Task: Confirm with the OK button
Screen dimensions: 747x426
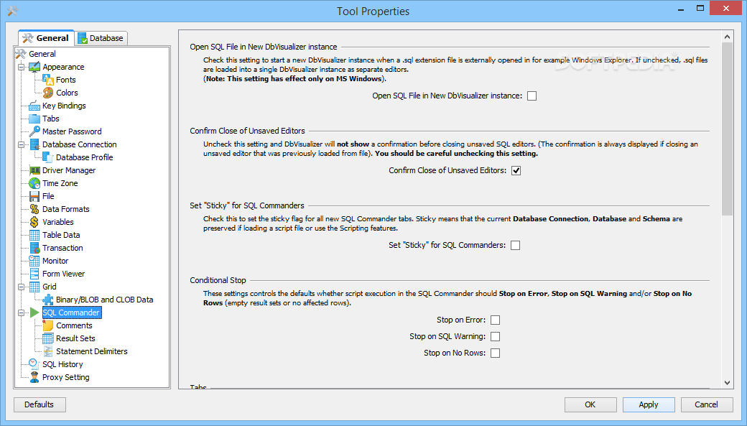Action: (590, 404)
